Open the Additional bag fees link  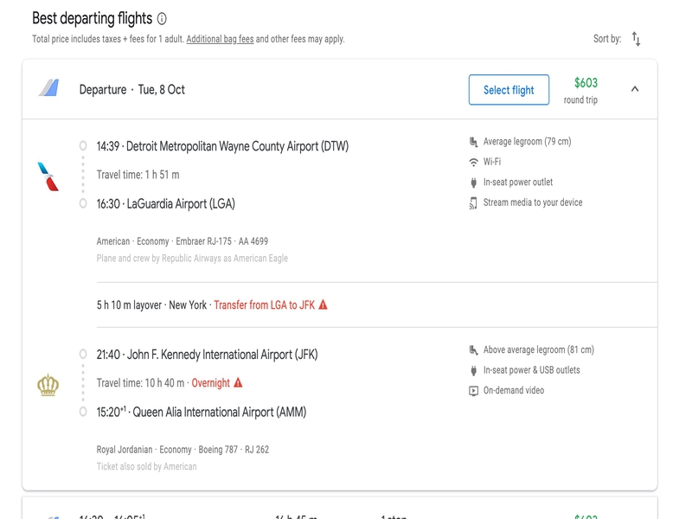(x=220, y=39)
